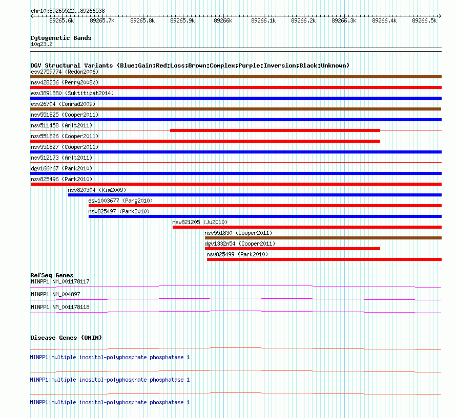Image resolution: width=456 pixels, height=418 pixels.
Task: Click the 89266.4k ruler tick label
Action: coord(384,20)
